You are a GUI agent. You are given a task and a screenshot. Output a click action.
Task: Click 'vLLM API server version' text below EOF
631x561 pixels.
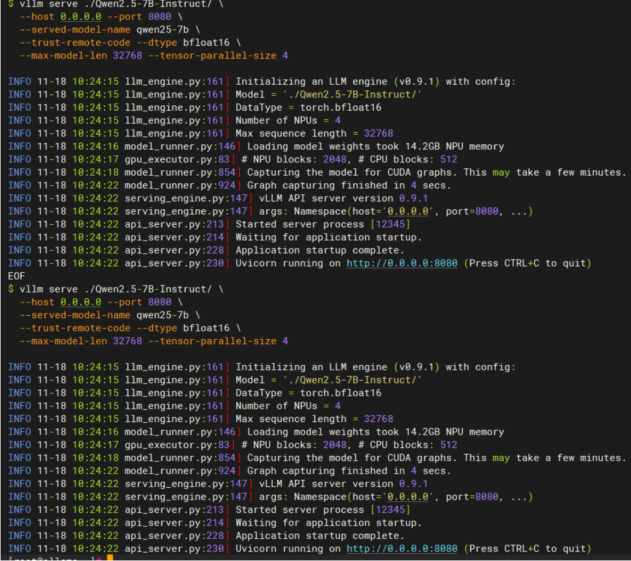point(326,484)
